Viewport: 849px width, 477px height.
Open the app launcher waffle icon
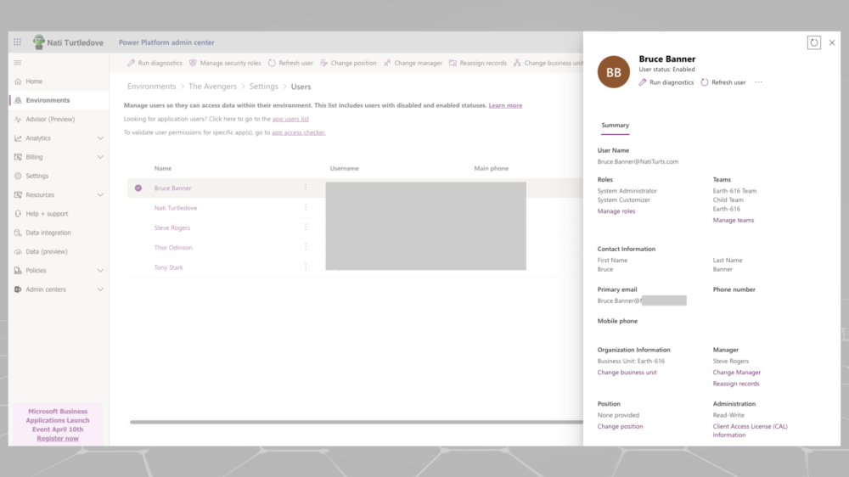coord(18,42)
